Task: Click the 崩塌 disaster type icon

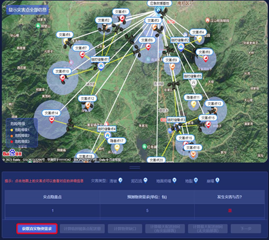Action: [x=218, y=180]
